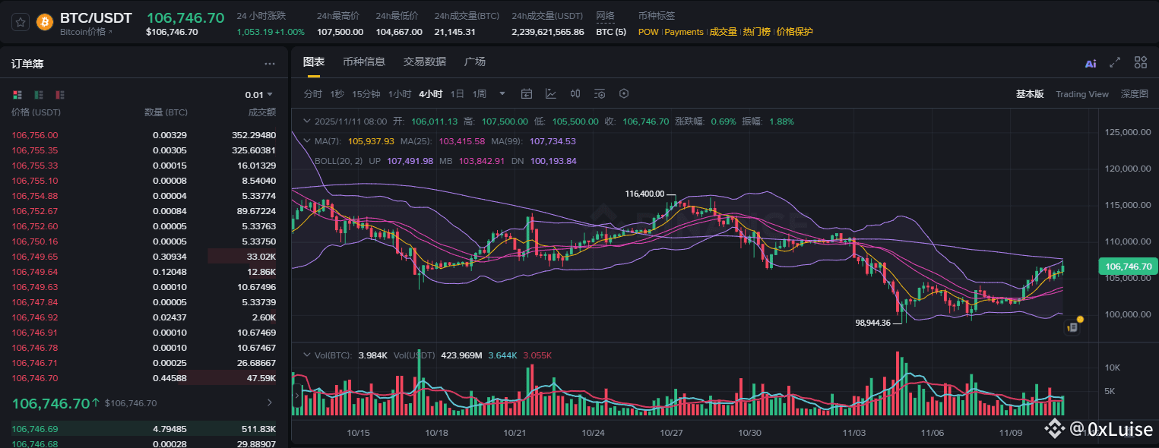Open the Ai chart assistant icon
Image resolution: width=1159 pixels, height=448 pixels.
point(1091,63)
